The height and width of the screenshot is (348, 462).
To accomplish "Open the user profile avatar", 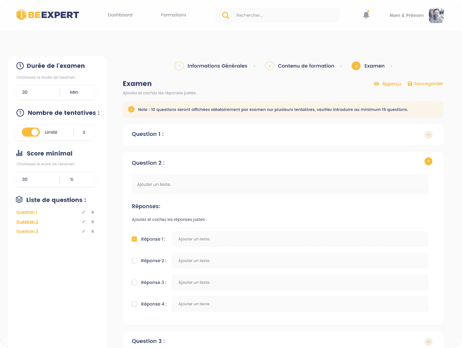I will [x=436, y=15].
